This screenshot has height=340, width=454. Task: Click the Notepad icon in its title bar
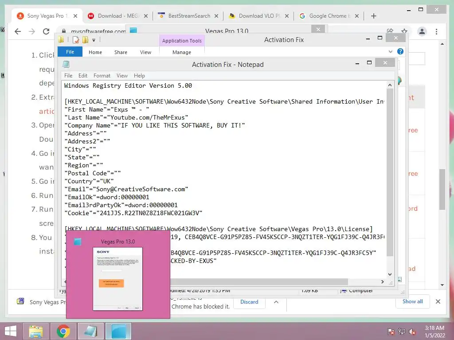click(66, 64)
